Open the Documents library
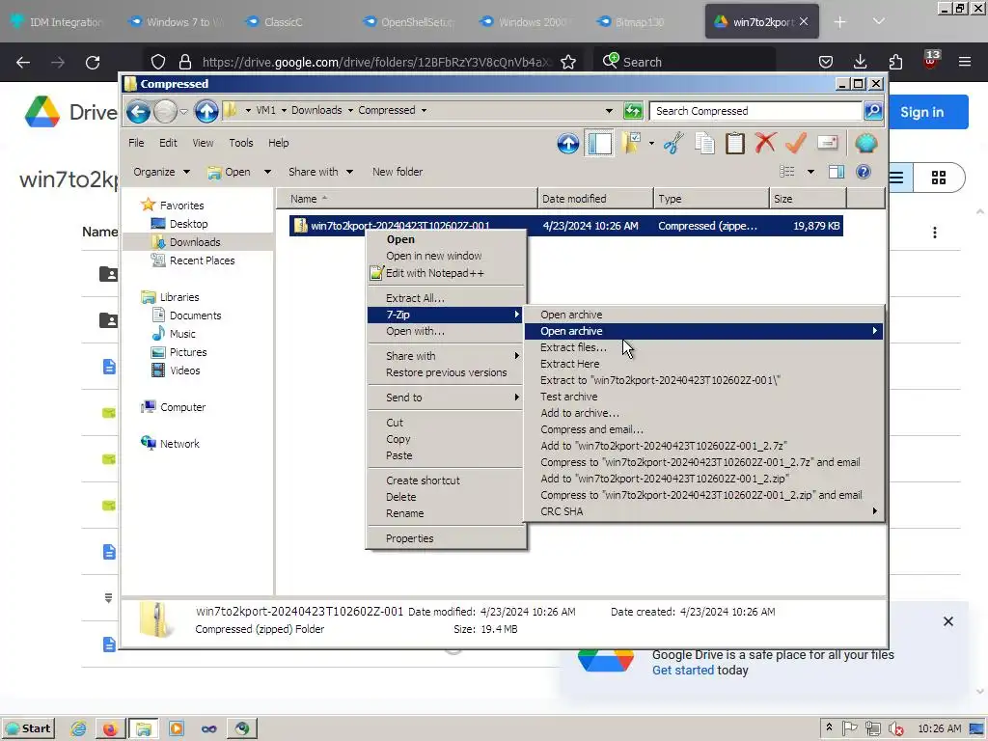Screen dimensions: 988x741 point(195,316)
